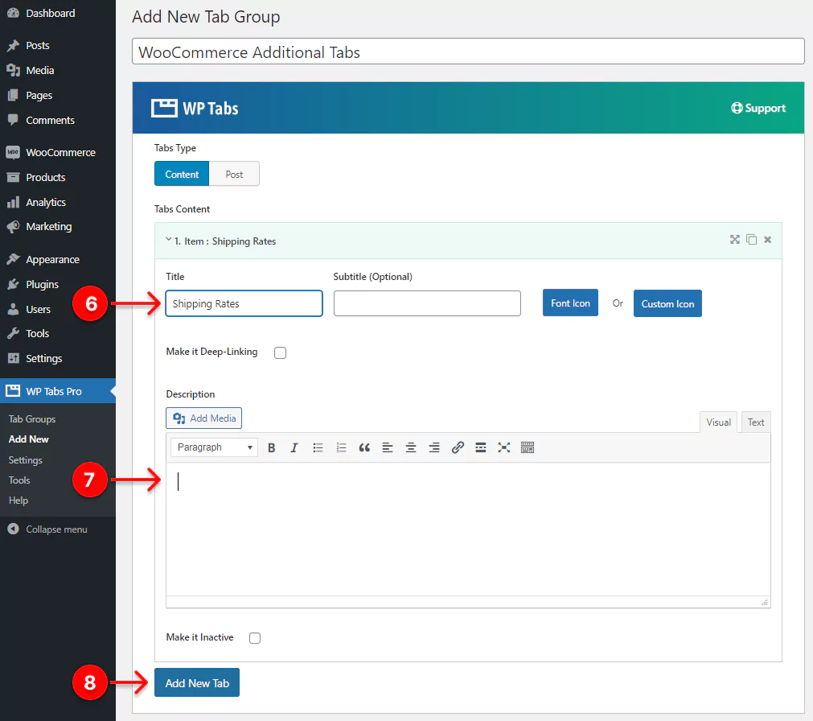This screenshot has width=813, height=721.
Task: Tick the Make it Inactive checkbox
Action: [x=255, y=638]
